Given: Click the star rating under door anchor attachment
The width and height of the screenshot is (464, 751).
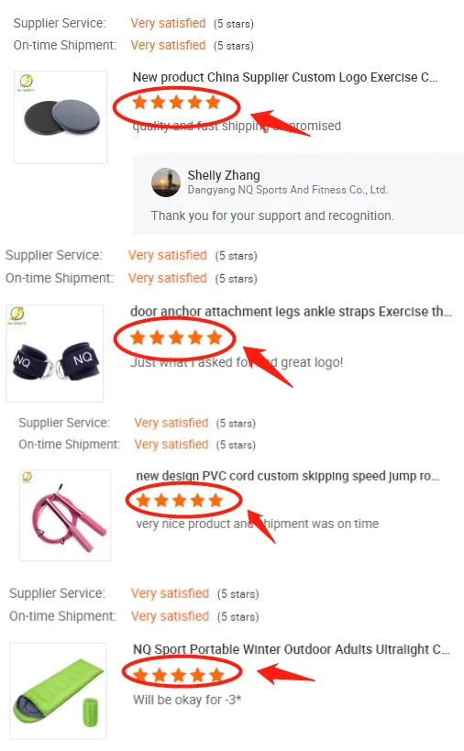Looking at the screenshot, I should 176,337.
